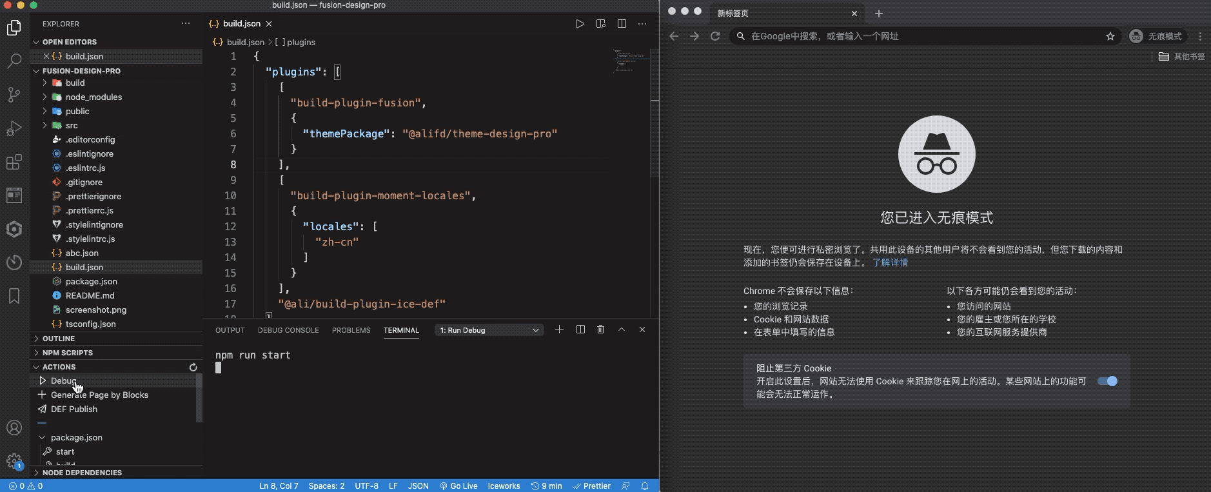Split the editor to the right

(622, 24)
